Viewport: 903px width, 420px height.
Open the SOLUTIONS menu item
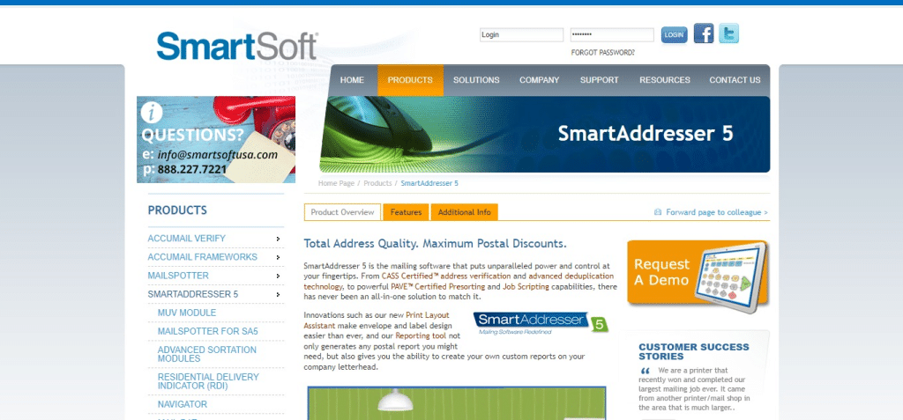click(476, 80)
